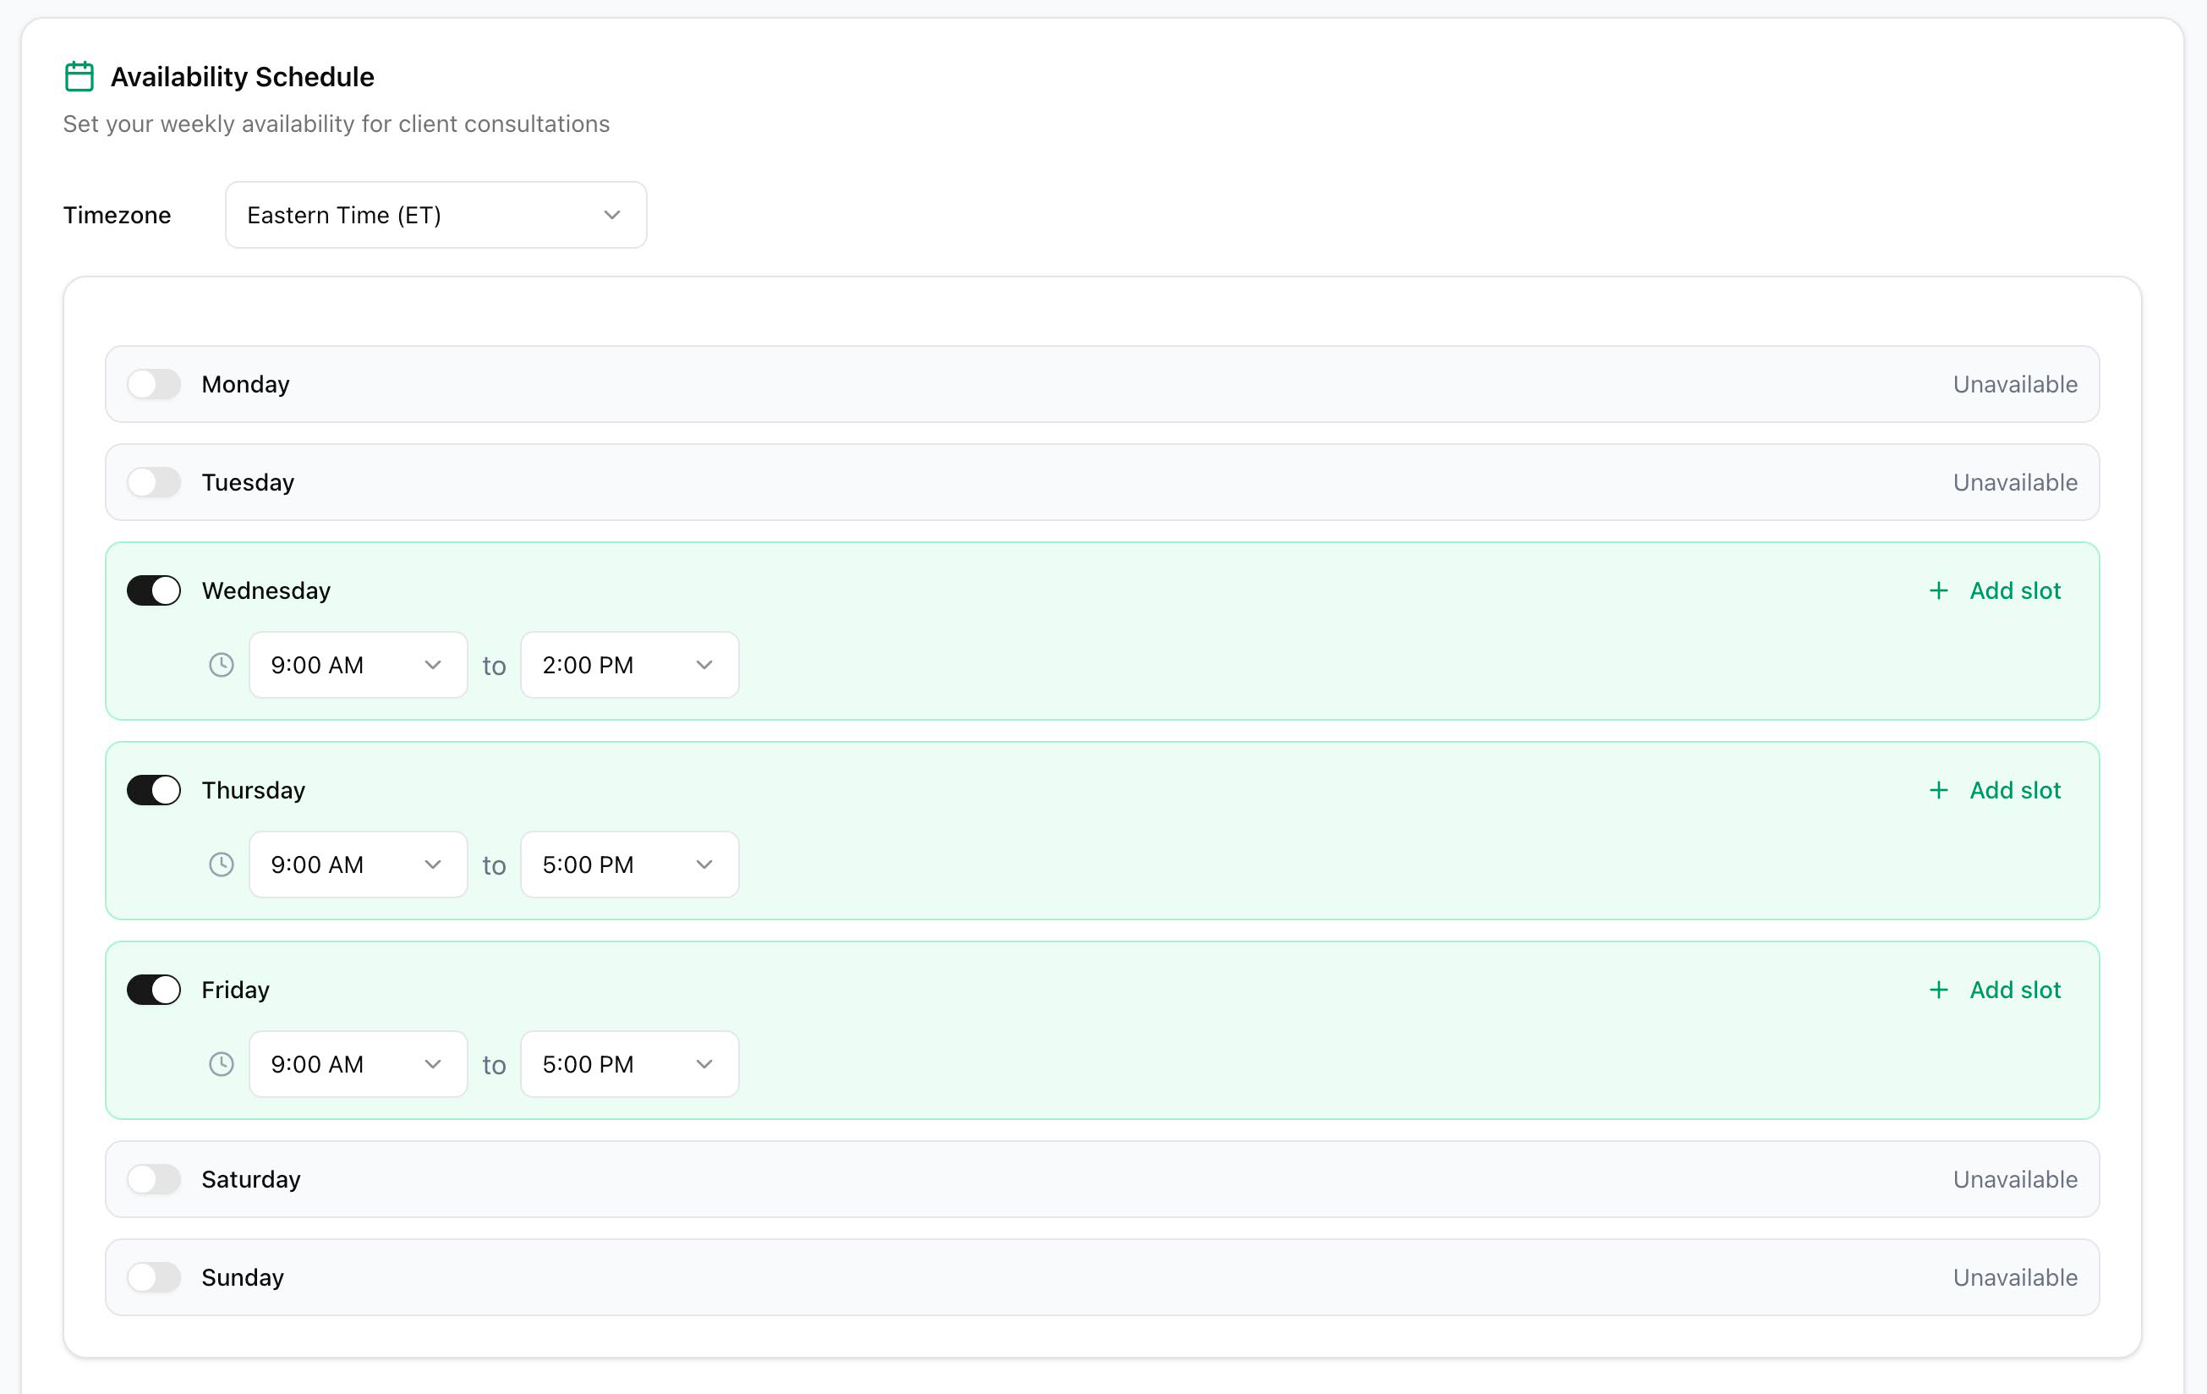Click the Monday day label
Image resolution: width=2207 pixels, height=1394 pixels.
245,384
